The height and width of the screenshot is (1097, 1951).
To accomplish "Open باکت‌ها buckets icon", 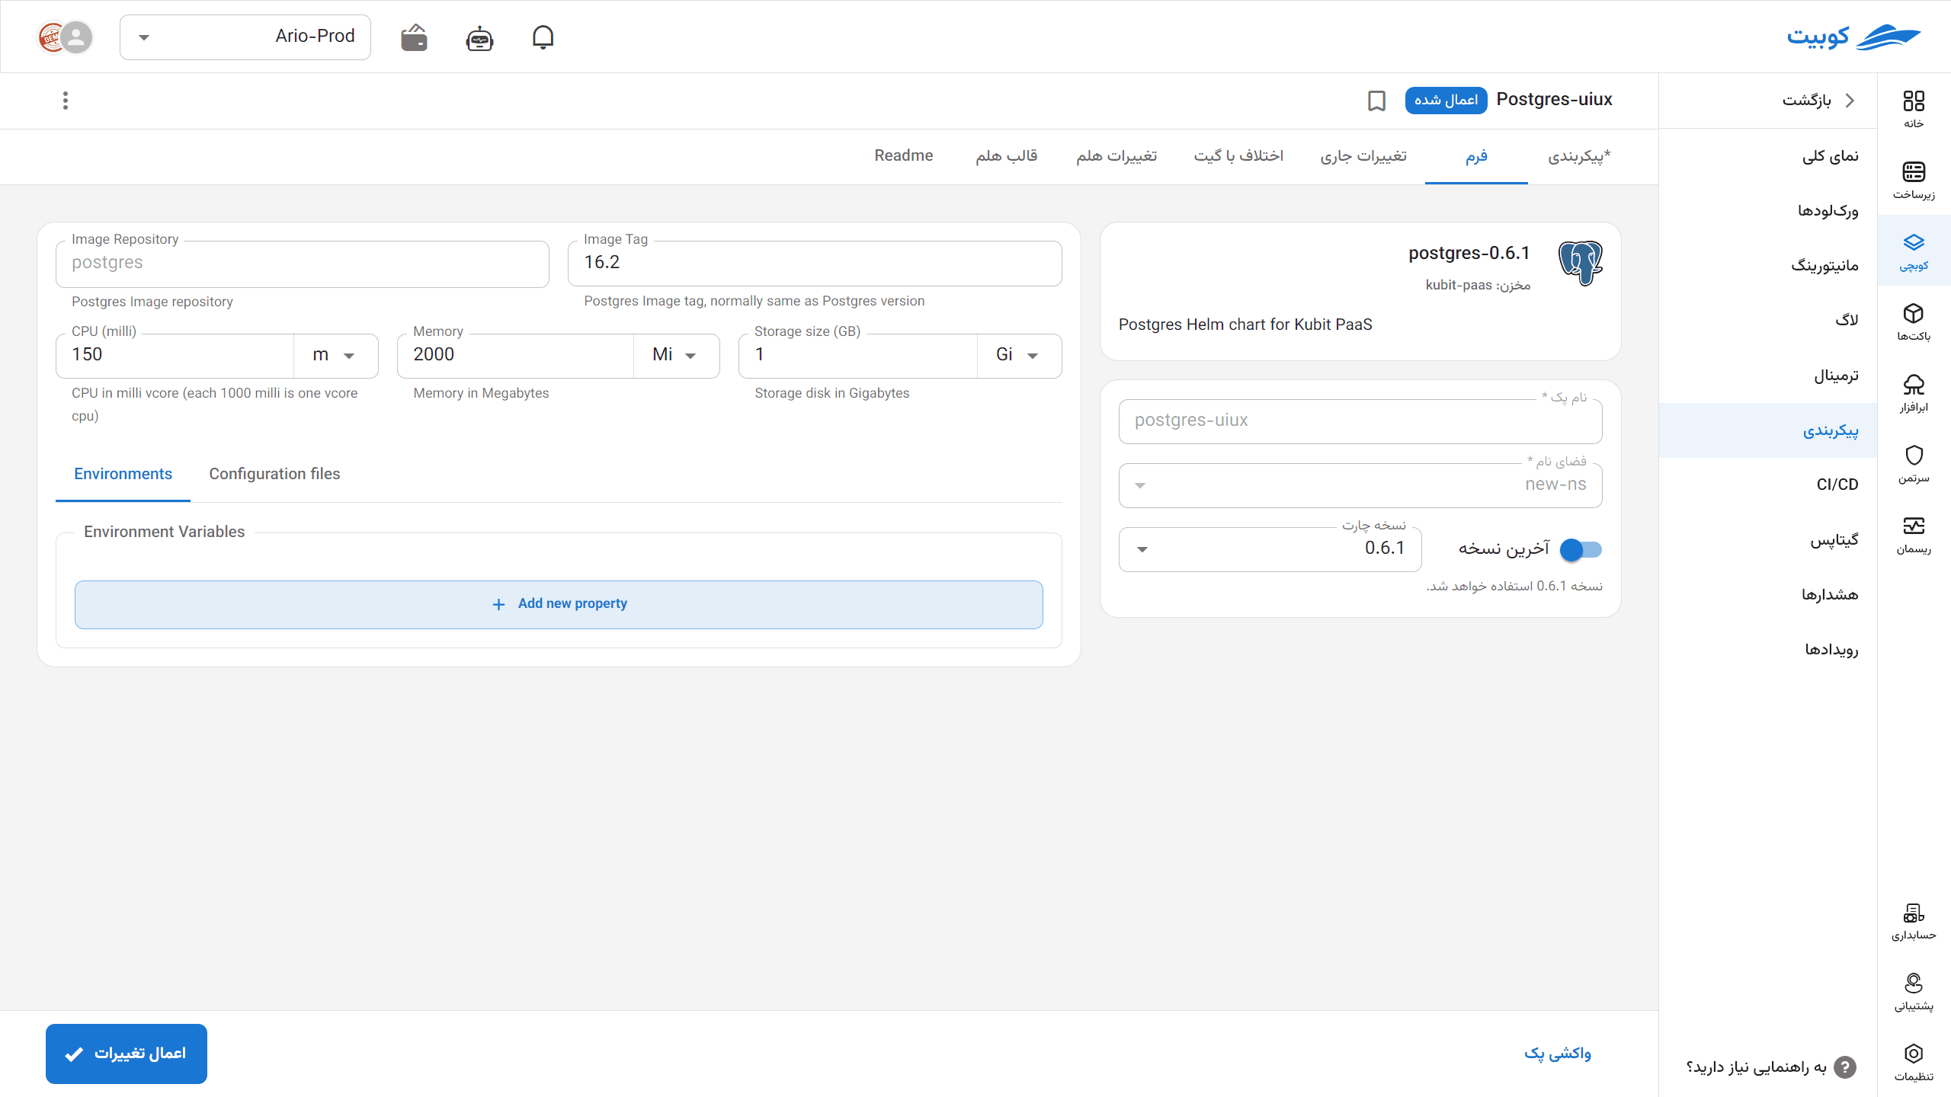I will [1914, 321].
